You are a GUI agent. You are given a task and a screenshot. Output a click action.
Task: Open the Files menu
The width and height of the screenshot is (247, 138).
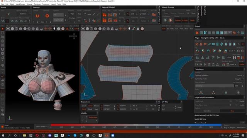click(x=2, y=4)
